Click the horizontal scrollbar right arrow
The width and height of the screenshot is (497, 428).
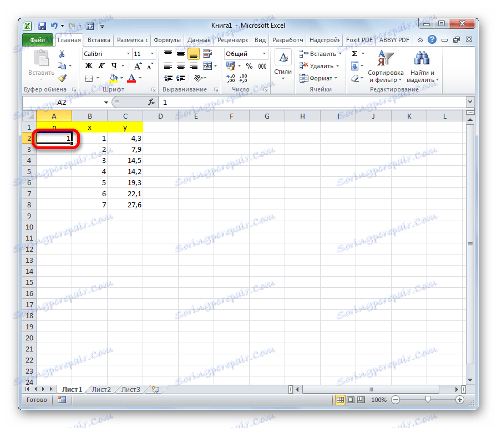tap(457, 389)
